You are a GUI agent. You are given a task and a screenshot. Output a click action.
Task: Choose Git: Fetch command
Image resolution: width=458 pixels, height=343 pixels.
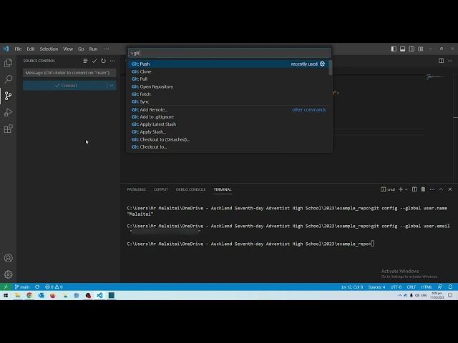point(228,94)
